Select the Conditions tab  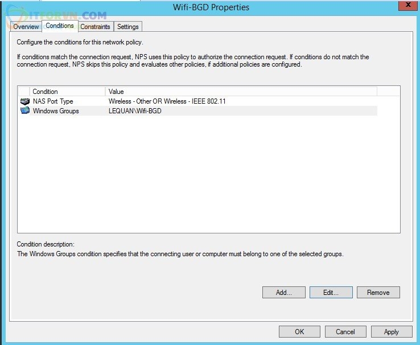click(60, 26)
